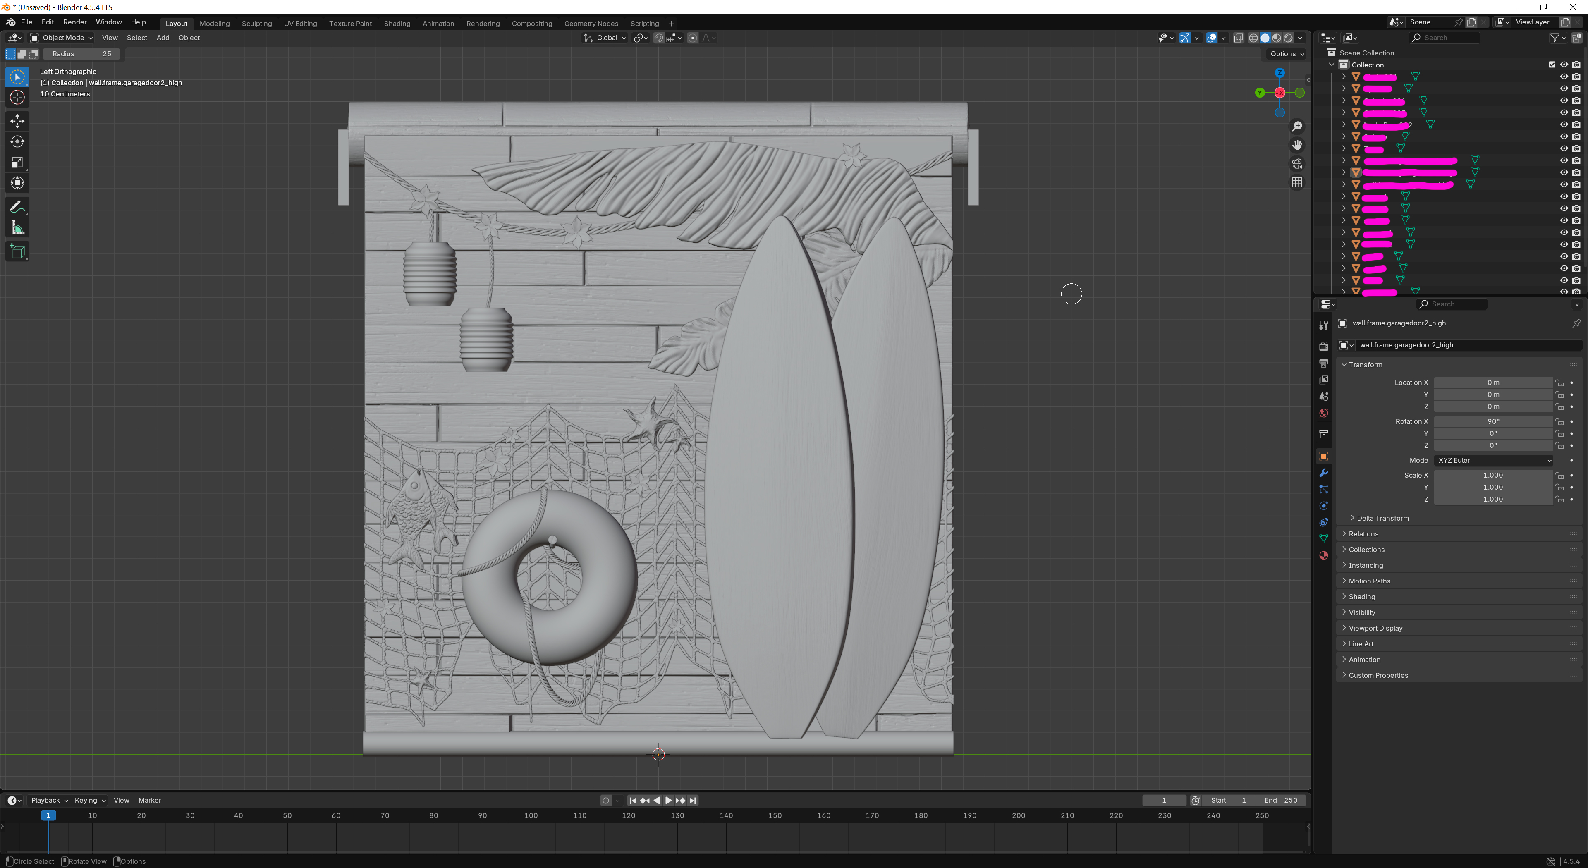The image size is (1588, 868).
Task: Choose the Add Cube tool
Action: pyautogui.click(x=17, y=251)
